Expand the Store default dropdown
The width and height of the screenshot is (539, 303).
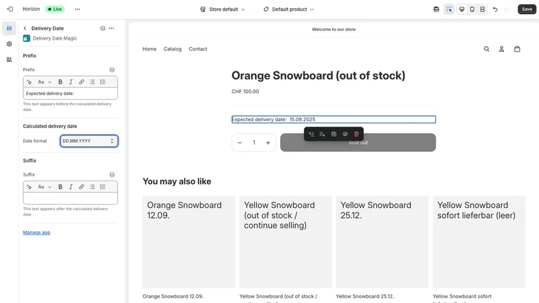(x=222, y=9)
